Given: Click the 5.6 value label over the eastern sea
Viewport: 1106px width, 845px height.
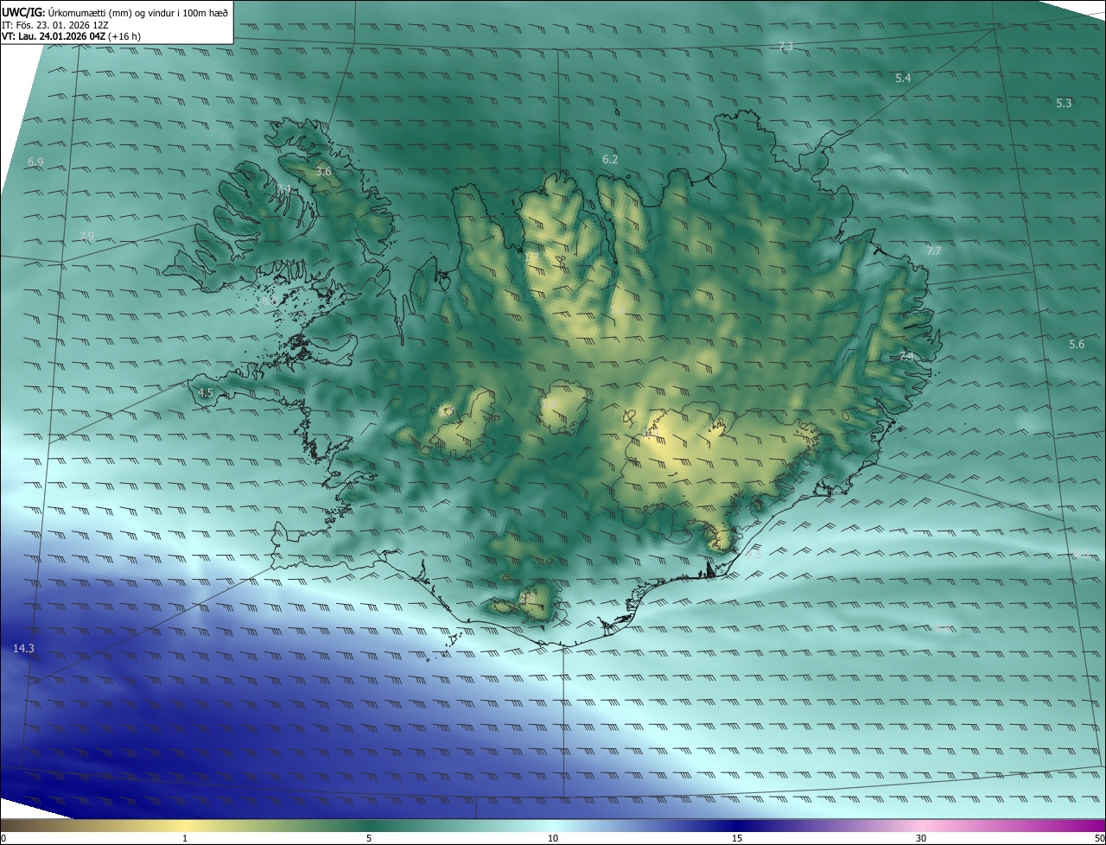Looking at the screenshot, I should tap(1077, 345).
